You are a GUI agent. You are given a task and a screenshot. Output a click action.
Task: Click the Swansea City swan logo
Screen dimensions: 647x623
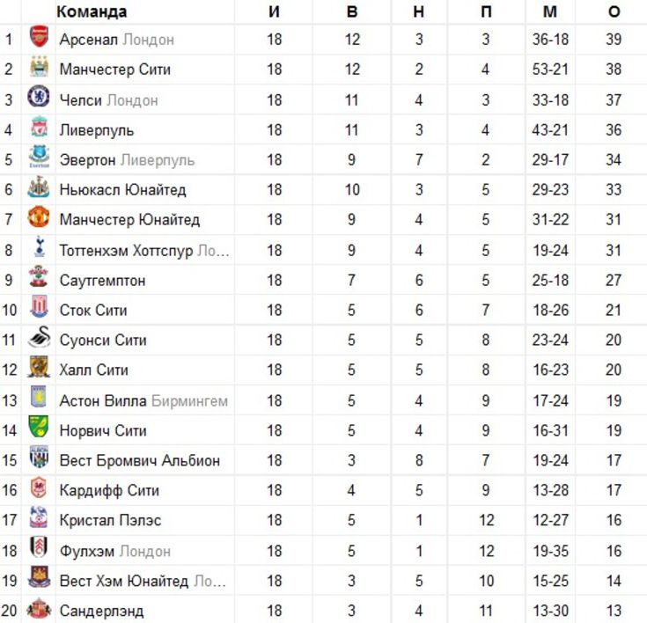39,337
